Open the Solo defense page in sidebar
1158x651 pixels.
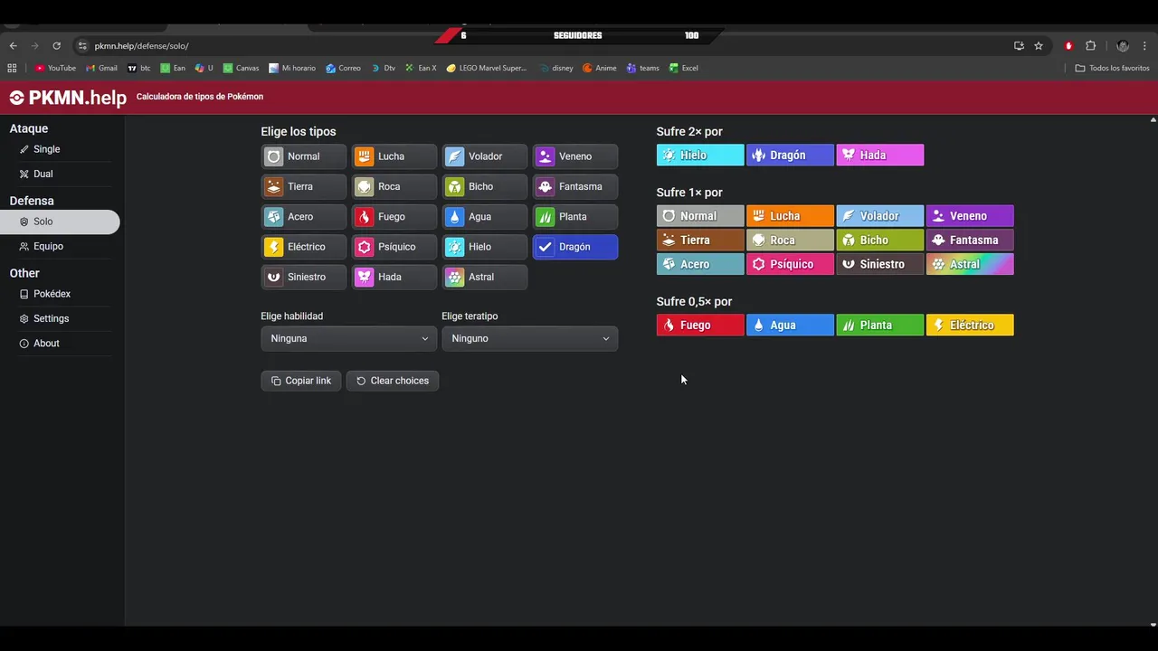click(60, 222)
